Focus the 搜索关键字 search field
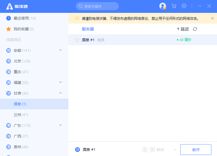 [97, 6]
